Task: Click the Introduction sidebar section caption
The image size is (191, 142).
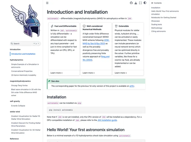Action: (x=15, y=50)
